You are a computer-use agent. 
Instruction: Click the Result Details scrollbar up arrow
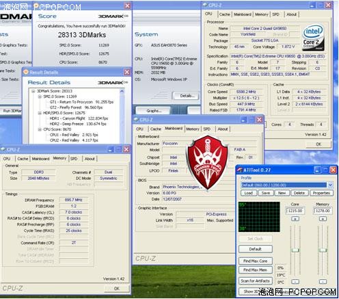[122, 92]
